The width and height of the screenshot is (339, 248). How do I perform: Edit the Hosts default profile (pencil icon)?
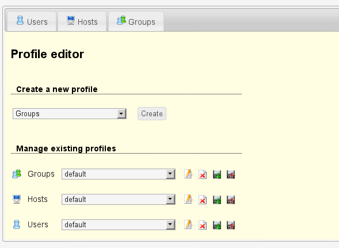[x=188, y=199]
